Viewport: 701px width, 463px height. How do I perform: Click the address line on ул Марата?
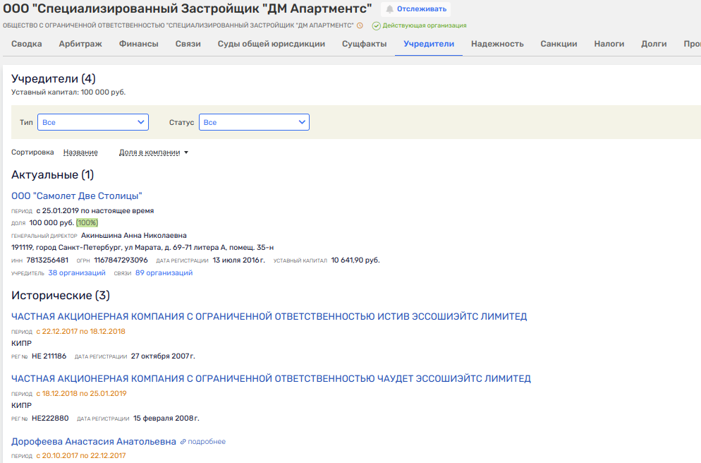142,248
